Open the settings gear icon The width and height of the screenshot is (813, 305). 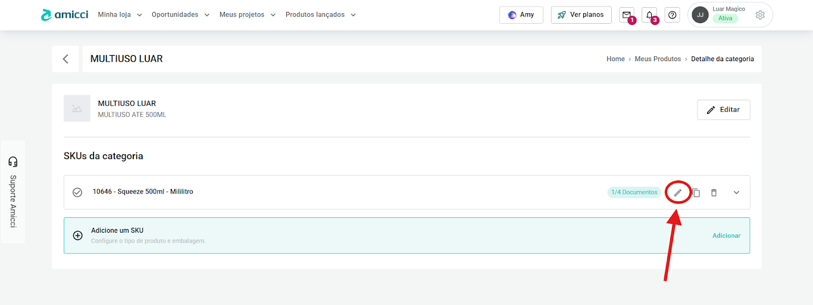760,15
